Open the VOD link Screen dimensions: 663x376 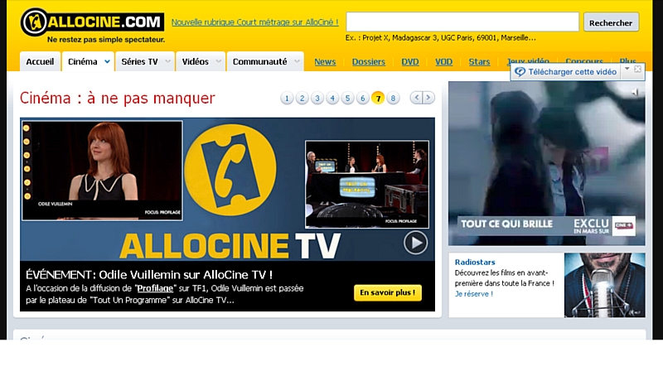(443, 61)
